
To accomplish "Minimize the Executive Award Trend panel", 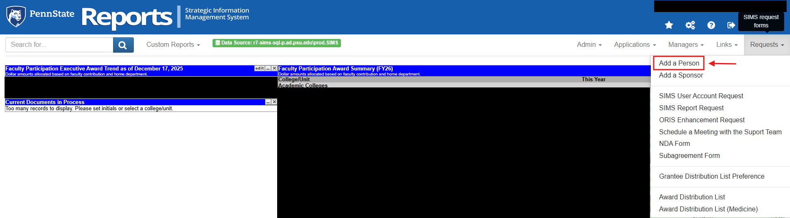I will click(268, 68).
